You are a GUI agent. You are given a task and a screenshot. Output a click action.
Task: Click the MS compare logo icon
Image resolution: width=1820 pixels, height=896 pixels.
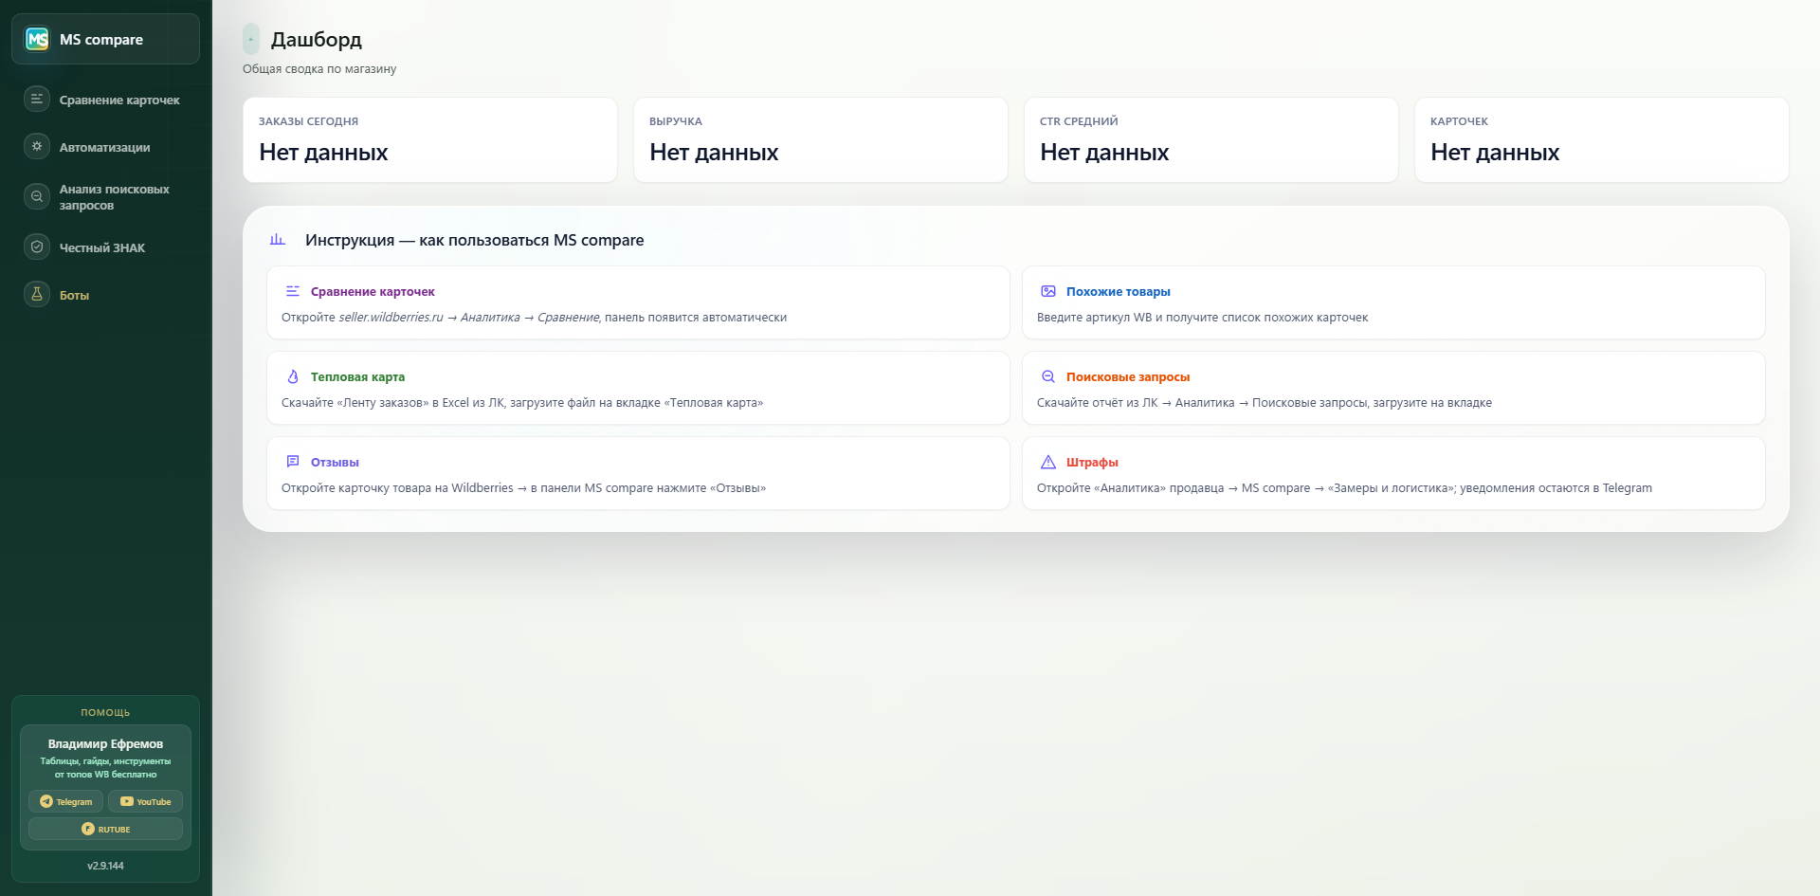(x=37, y=39)
